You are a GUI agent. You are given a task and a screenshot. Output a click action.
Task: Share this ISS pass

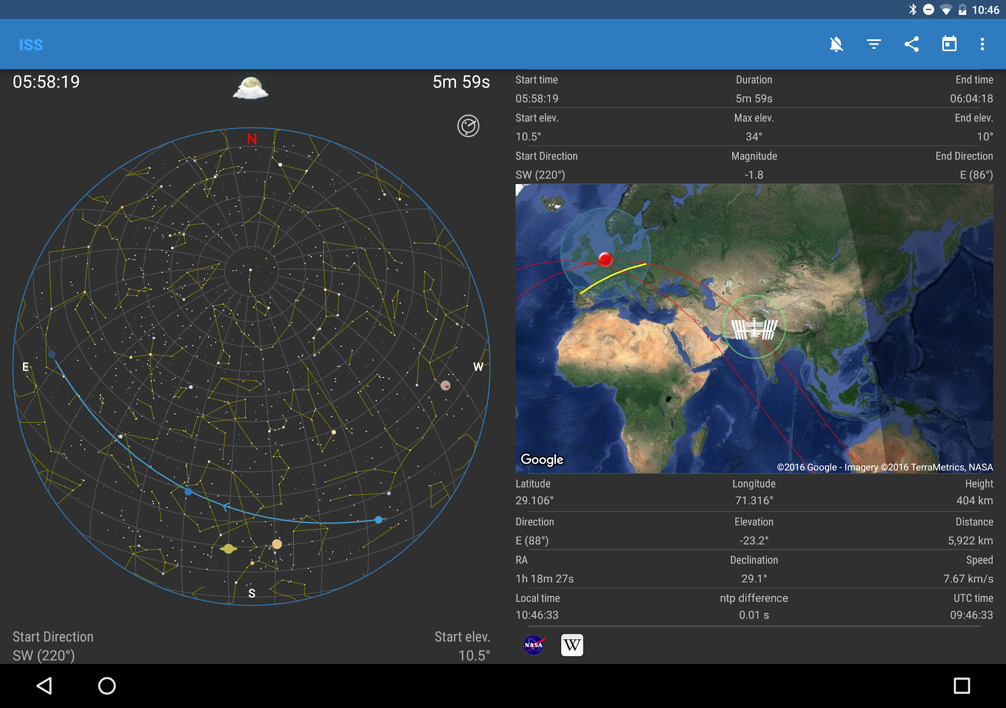click(x=911, y=44)
